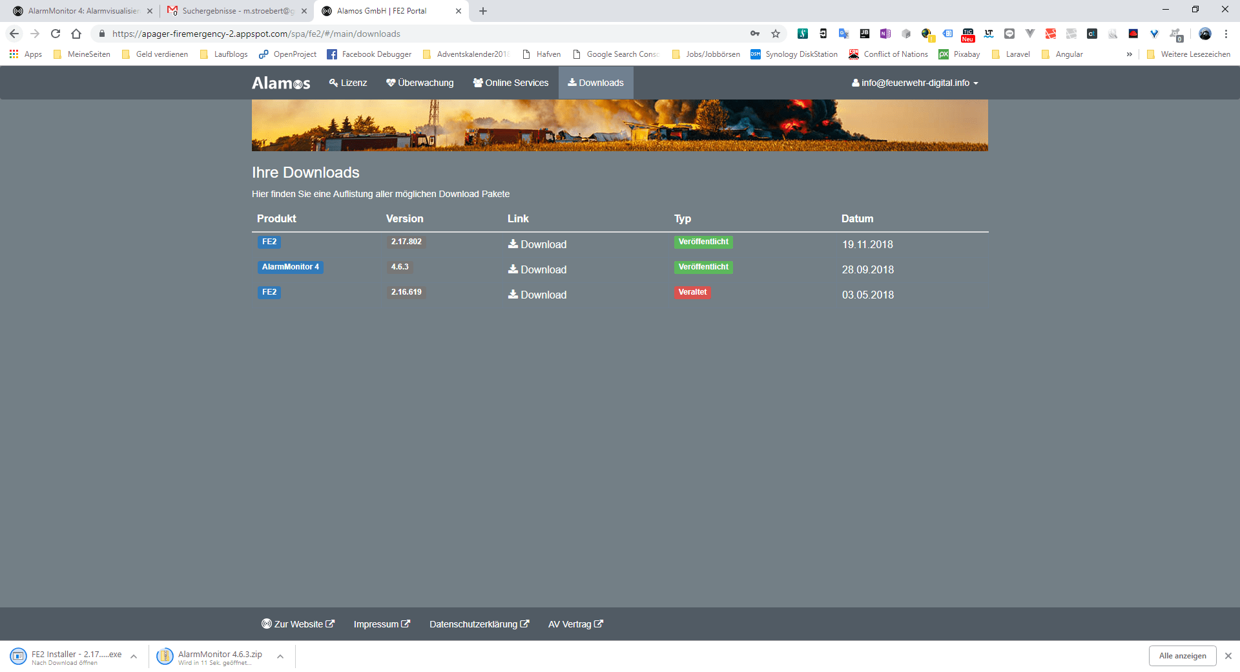Open the Angular bookmark folder
The width and height of the screenshot is (1240, 672).
click(x=1062, y=54)
